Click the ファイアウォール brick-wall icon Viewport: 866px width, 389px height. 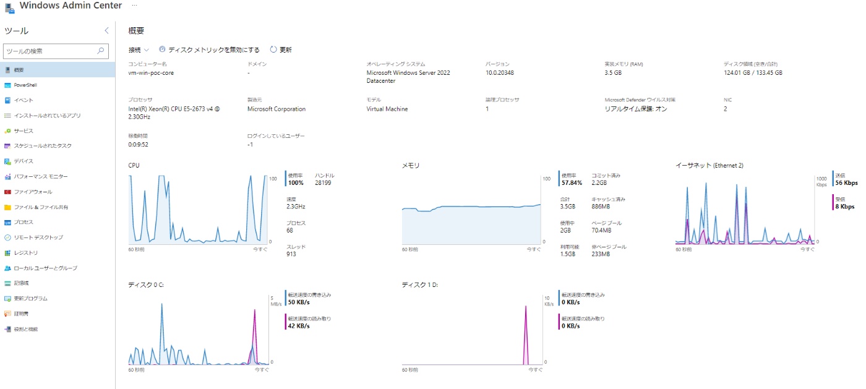pos(7,192)
